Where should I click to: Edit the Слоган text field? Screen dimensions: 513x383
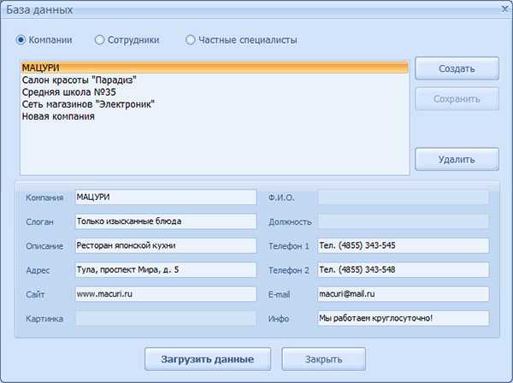pos(165,221)
